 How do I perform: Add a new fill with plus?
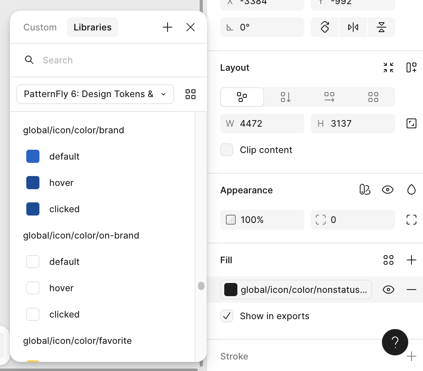coord(411,260)
